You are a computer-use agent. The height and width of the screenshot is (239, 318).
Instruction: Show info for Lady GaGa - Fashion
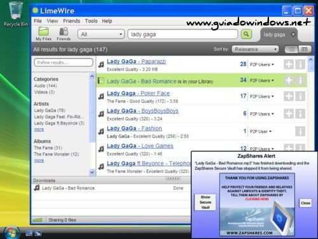(x=300, y=131)
